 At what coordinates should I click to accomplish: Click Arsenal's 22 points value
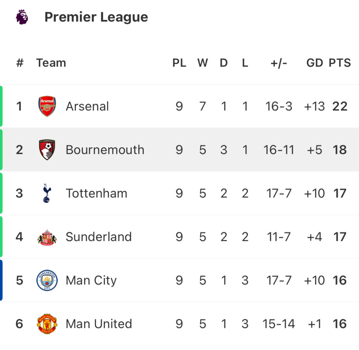point(340,106)
